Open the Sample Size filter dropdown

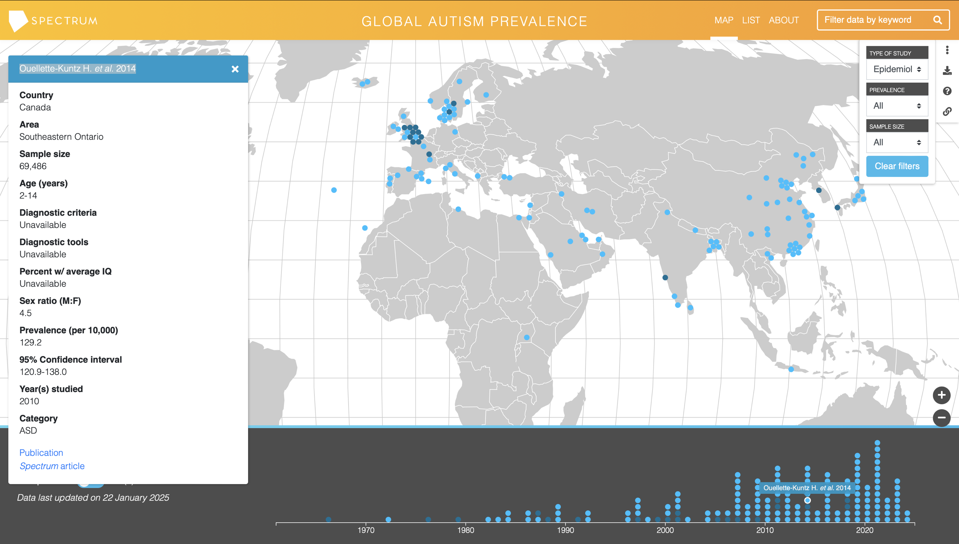click(x=897, y=142)
